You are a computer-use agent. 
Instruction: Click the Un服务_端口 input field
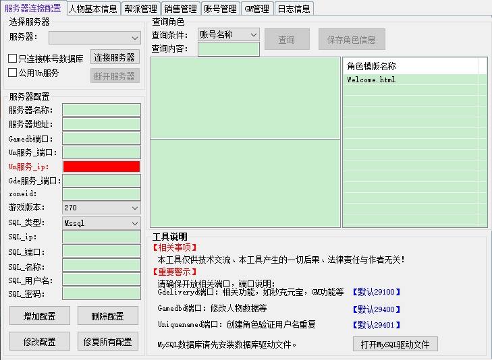click(101, 152)
